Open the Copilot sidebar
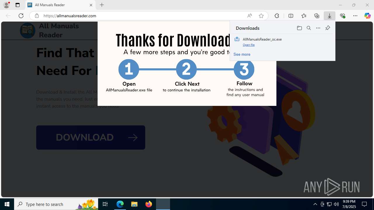The width and height of the screenshot is (374, 210). coord(367,16)
